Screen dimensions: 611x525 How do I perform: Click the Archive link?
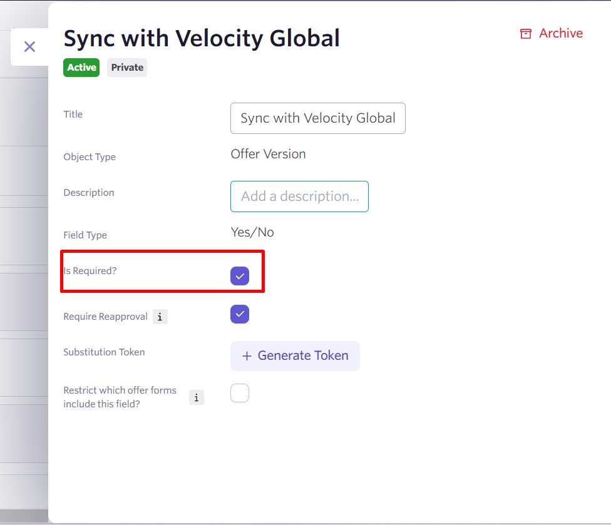click(x=552, y=34)
